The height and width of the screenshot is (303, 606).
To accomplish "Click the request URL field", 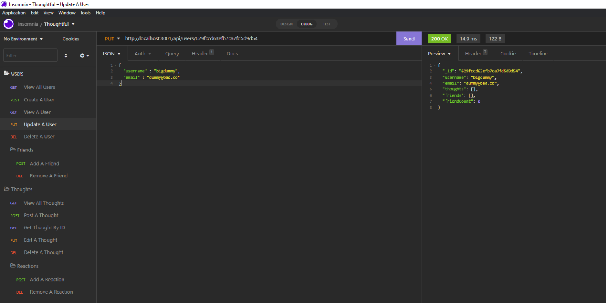I will pos(259,39).
